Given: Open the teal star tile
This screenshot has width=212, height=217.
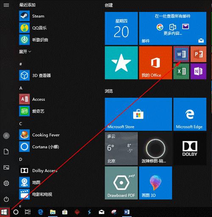Looking at the screenshot, I should pos(121,63).
